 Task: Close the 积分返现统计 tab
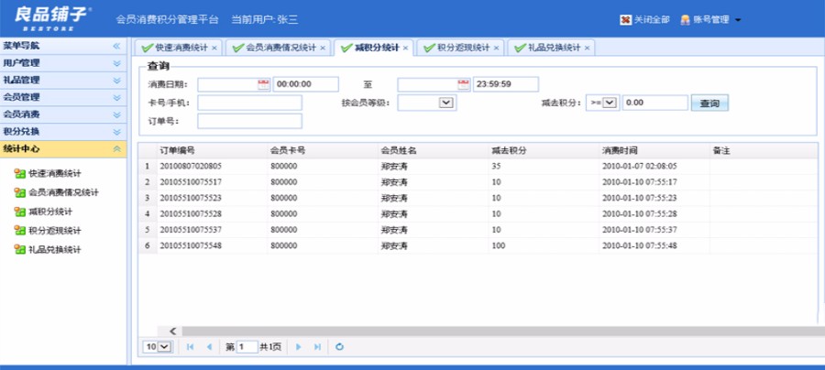[496, 49]
